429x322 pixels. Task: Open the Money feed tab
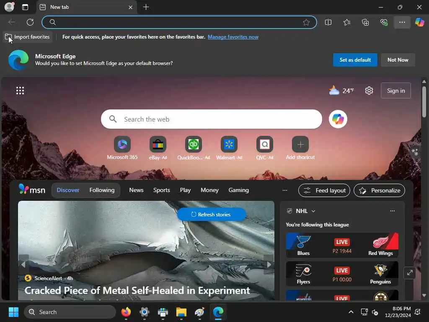pyautogui.click(x=209, y=190)
